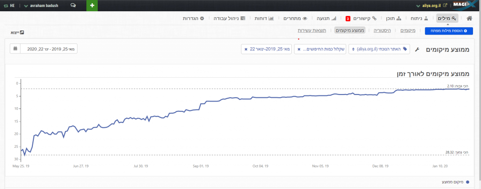
Task: Go to the תוצאות עשירות rich results sub-tab
Action: (312, 30)
